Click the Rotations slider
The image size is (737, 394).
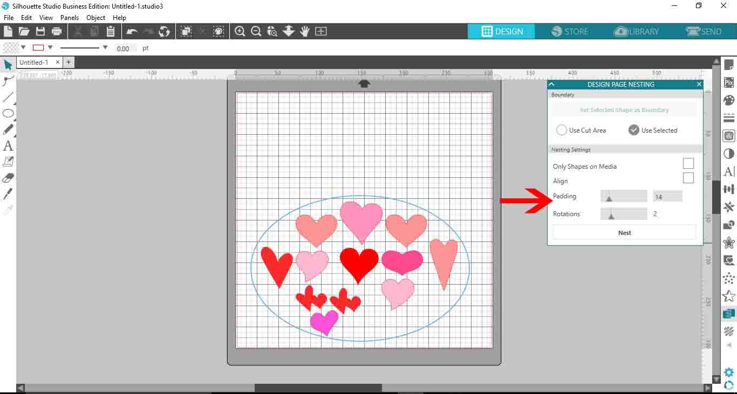[624, 214]
